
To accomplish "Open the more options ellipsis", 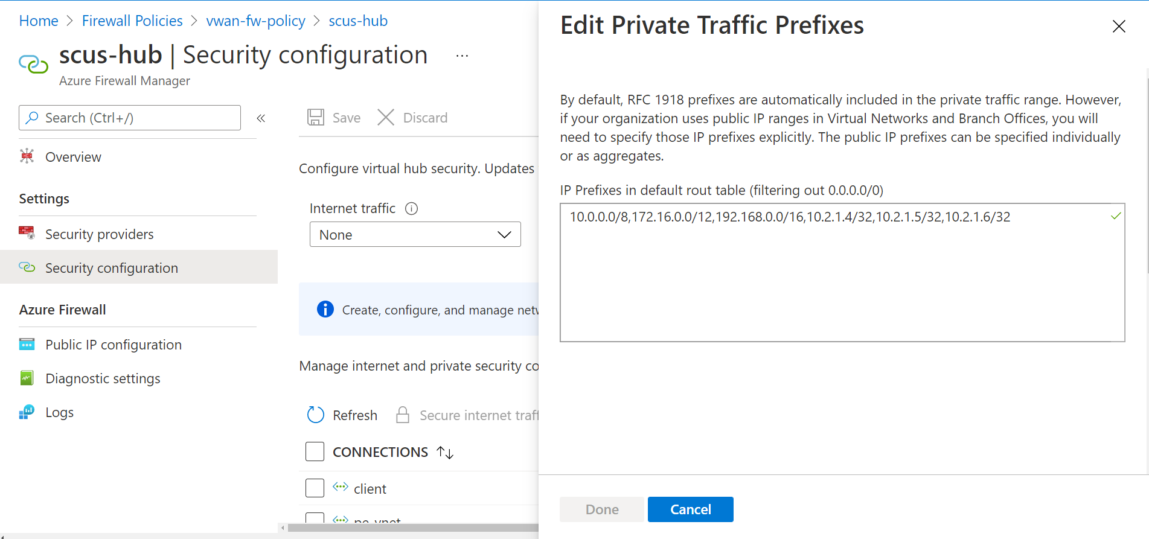I will tap(462, 56).
